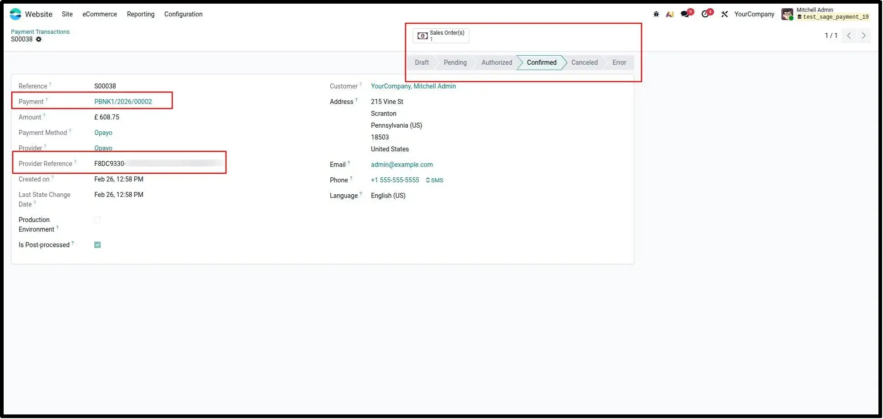Click the 1 / 1 pager counter
Viewport: 883px width, 419px height.
pyautogui.click(x=831, y=36)
